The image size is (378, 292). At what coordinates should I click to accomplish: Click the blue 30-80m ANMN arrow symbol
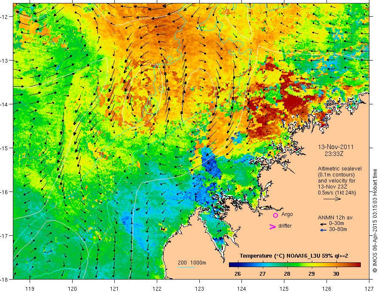pyautogui.click(x=323, y=230)
